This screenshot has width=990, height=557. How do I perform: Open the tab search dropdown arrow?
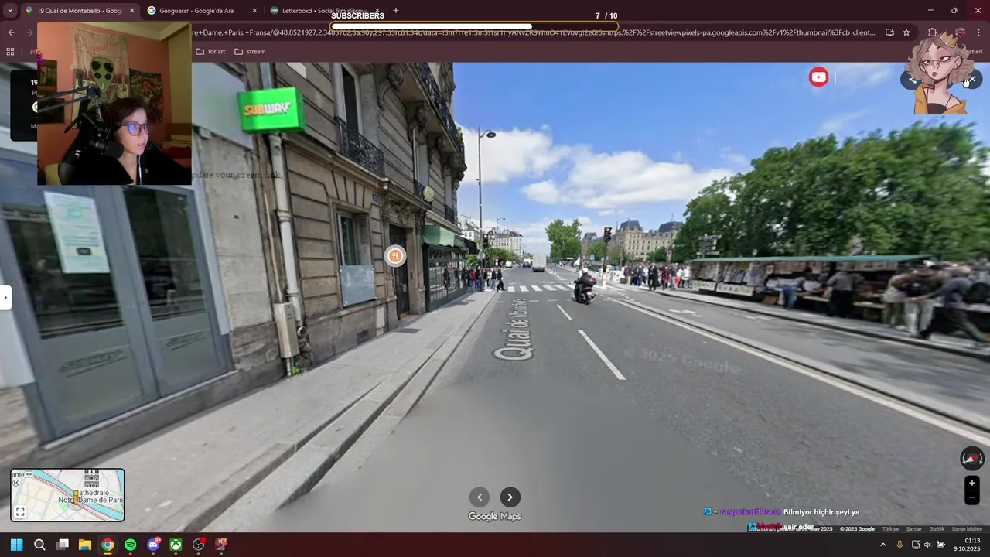pos(10,11)
